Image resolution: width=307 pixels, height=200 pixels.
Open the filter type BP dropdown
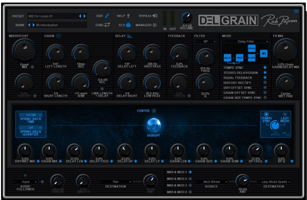tap(205, 41)
